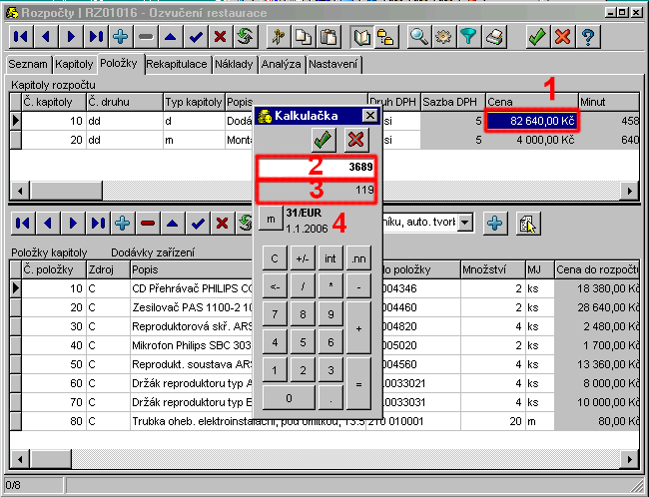The height and width of the screenshot is (497, 649).
Task: Open the auto. tvorba dropdown arrow
Action: (464, 224)
